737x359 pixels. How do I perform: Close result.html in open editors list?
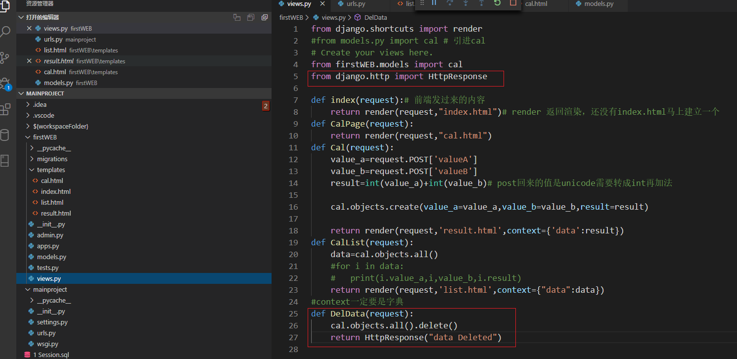pyautogui.click(x=29, y=61)
